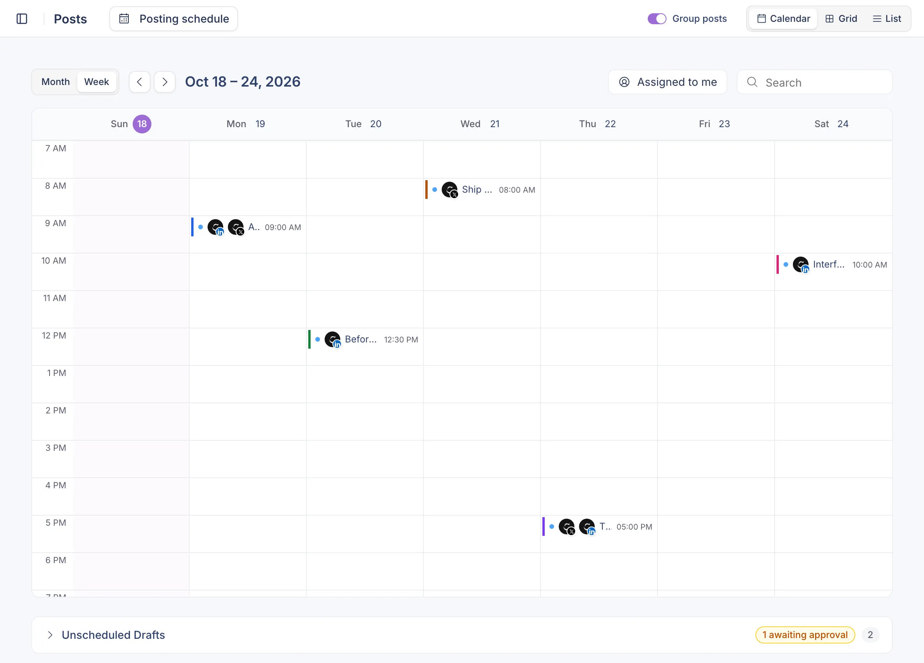The width and height of the screenshot is (924, 663).
Task: Click the 12:30 PM time label
Action: point(401,340)
